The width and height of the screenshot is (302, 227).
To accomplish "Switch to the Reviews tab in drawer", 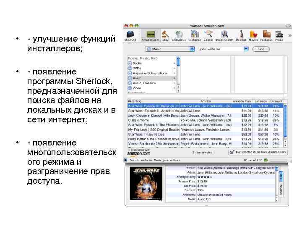I will click(x=281, y=189).
